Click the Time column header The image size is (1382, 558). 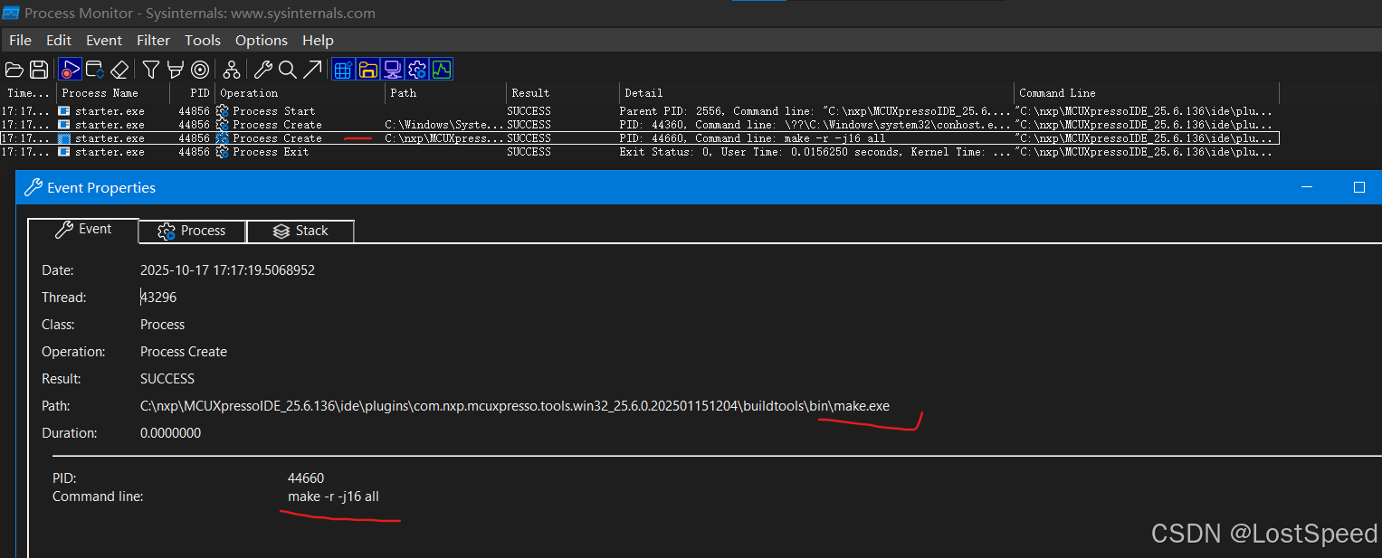[x=28, y=93]
